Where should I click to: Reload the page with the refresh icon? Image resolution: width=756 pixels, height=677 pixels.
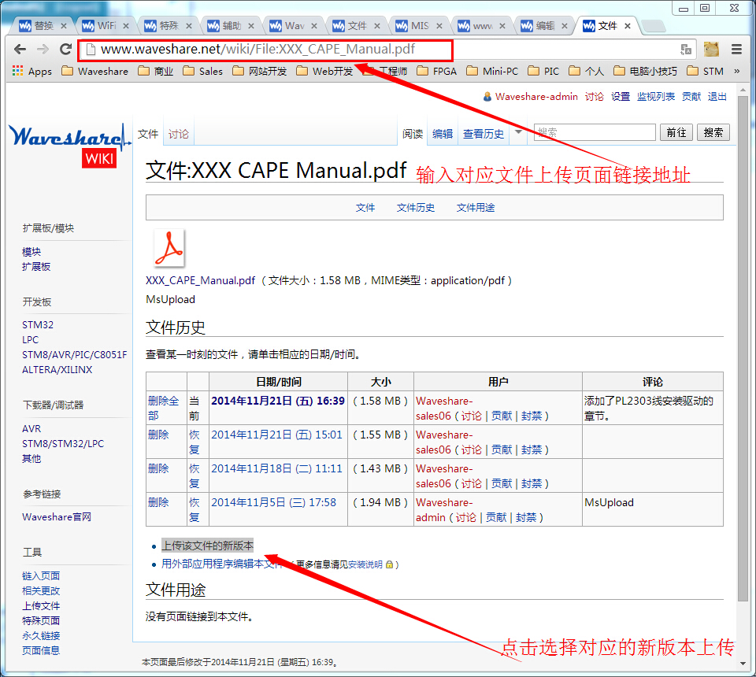[x=65, y=49]
